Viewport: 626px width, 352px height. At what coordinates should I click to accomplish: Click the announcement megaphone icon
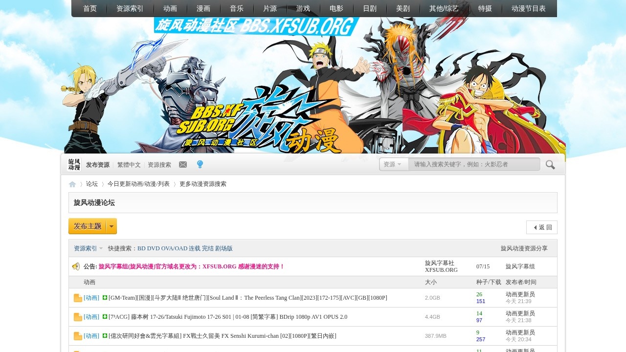(76, 266)
